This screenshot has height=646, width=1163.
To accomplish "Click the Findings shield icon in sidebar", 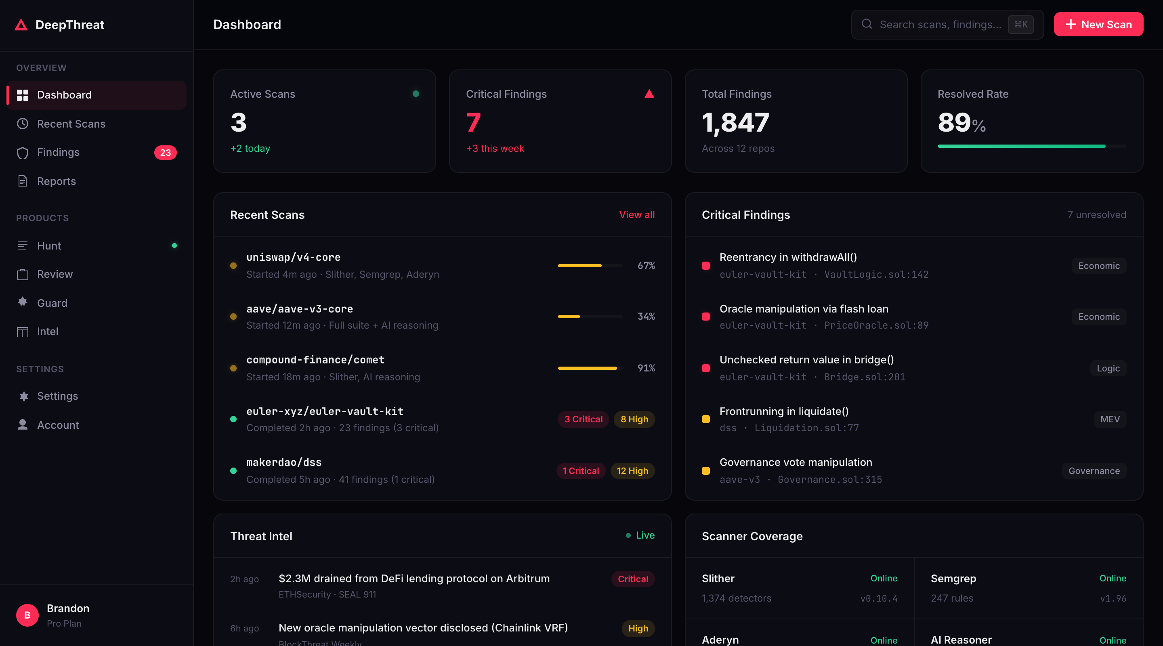I will (x=23, y=153).
